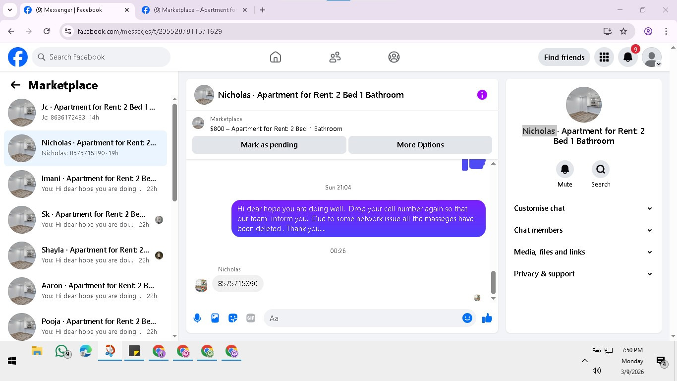
Task: Click the chat messages scrollbar thumb
Action: pyautogui.click(x=493, y=282)
